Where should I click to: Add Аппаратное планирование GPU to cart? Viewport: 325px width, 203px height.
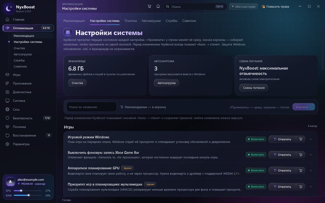click(x=301, y=171)
